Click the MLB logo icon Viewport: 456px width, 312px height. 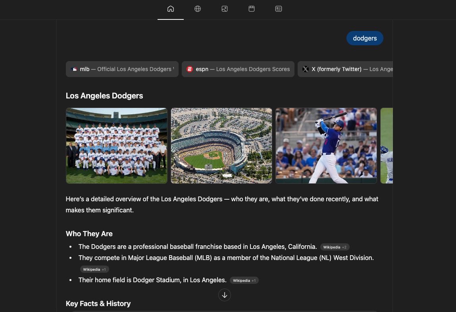coord(74,69)
